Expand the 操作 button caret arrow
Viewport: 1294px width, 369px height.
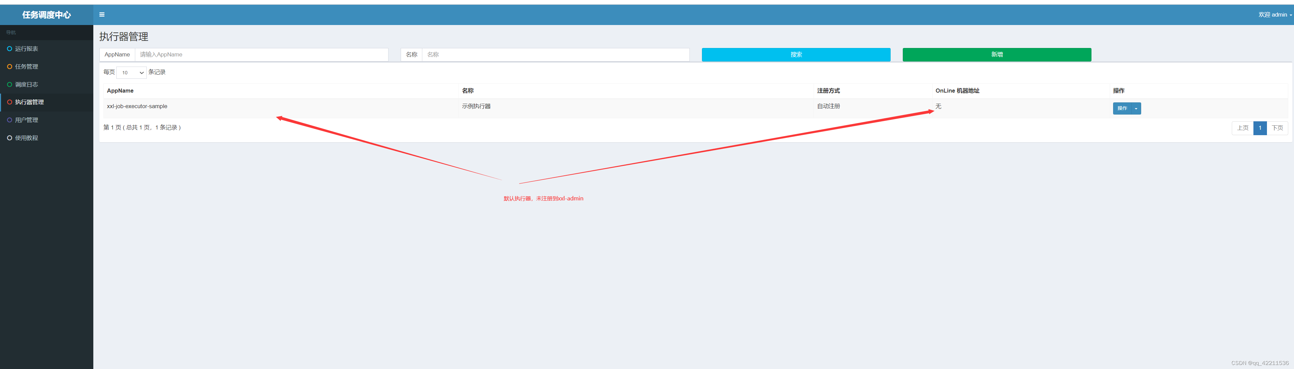coord(1136,108)
